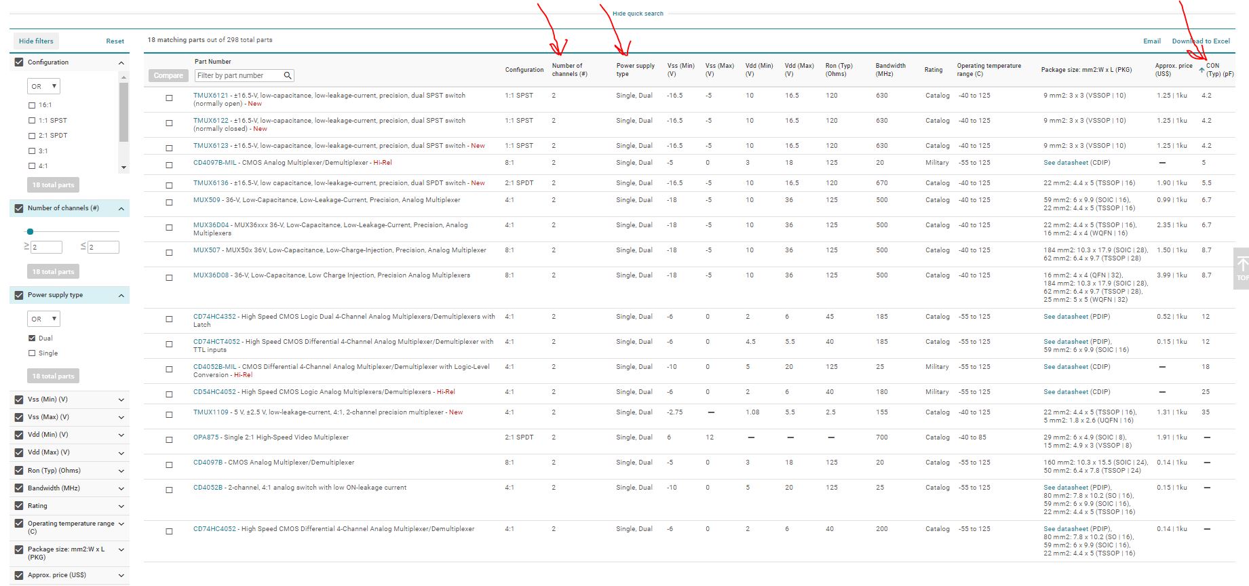Open the Configuration OR logic dropdown
This screenshot has height=586, width=1249.
pyautogui.click(x=43, y=86)
